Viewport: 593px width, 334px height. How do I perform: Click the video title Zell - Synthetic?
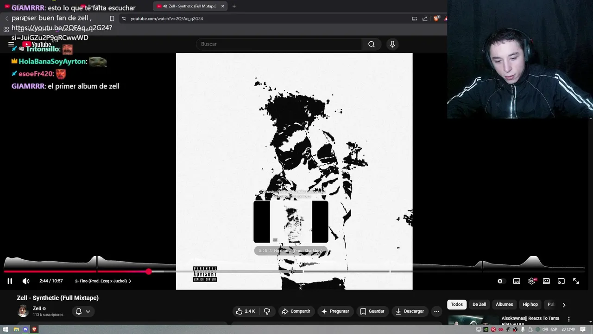pyautogui.click(x=57, y=298)
